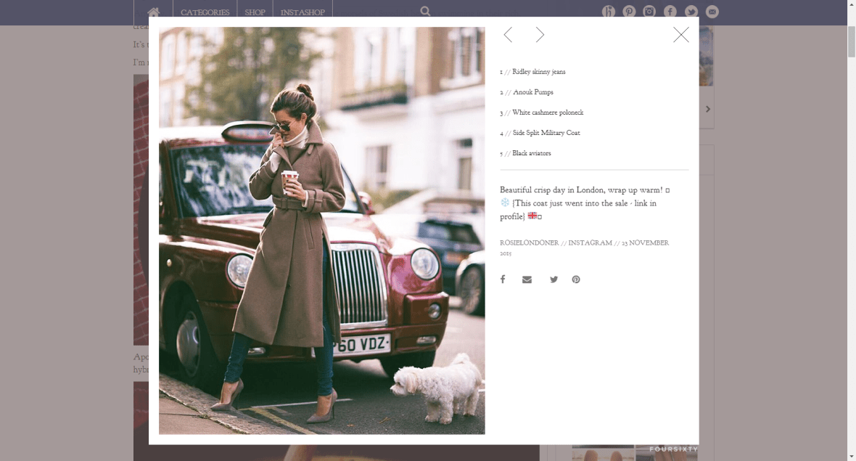Open the Black aviators product link
This screenshot has height=461, width=856.
click(531, 153)
